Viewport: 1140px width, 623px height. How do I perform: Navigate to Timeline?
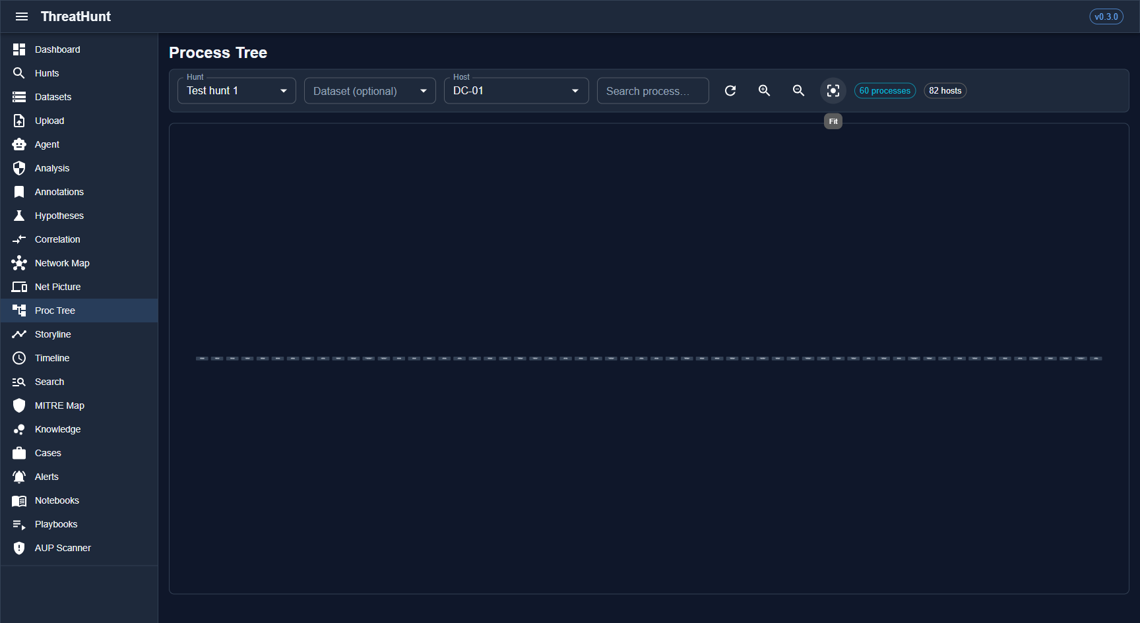click(x=79, y=358)
